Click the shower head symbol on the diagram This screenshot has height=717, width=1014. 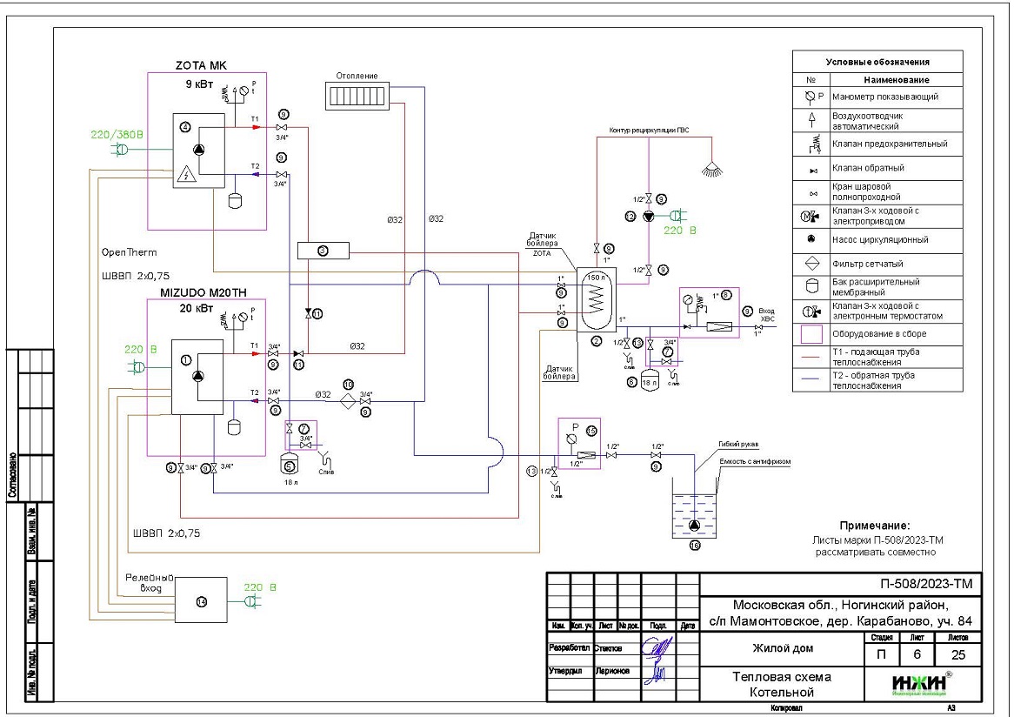click(x=712, y=164)
